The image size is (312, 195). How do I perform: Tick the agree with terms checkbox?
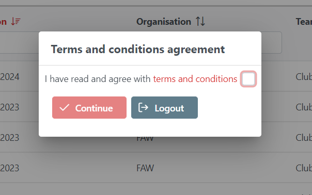point(248,79)
